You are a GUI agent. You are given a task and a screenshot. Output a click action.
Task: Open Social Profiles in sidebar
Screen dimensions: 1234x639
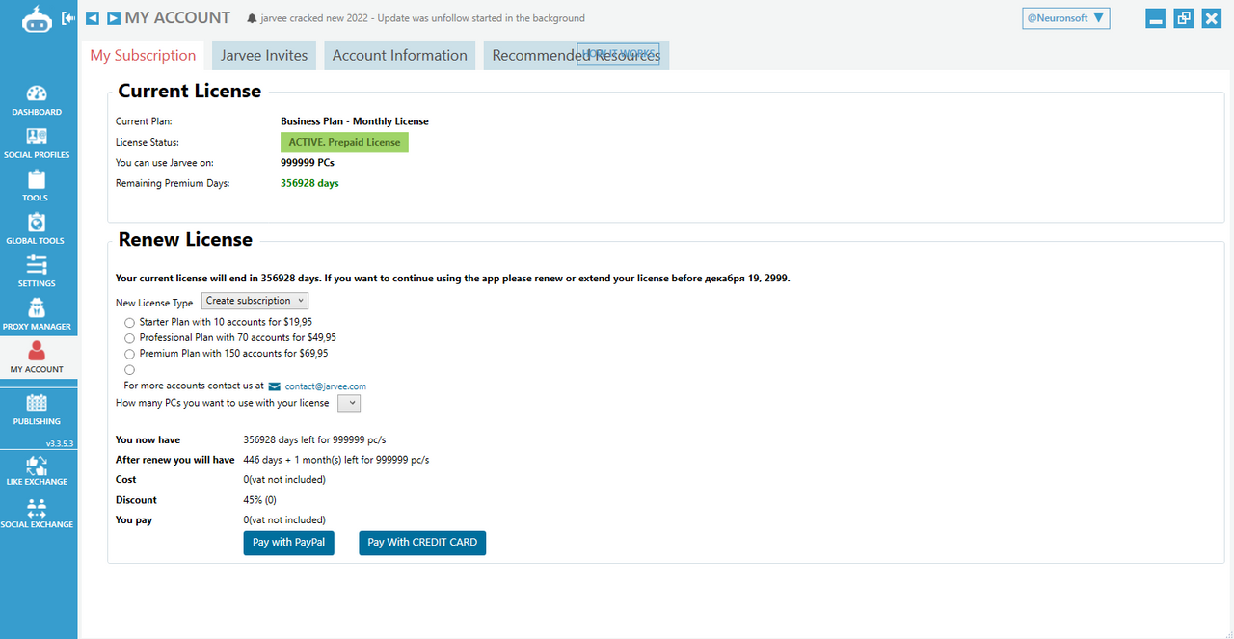pos(37,137)
